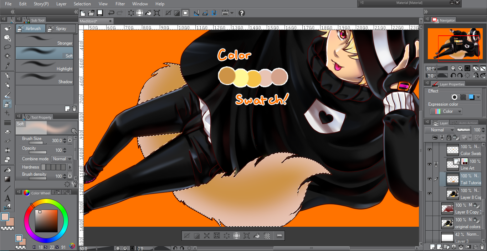Click the New document icon
Image resolution: width=487 pixels, height=251 pixels.
click(x=83, y=13)
